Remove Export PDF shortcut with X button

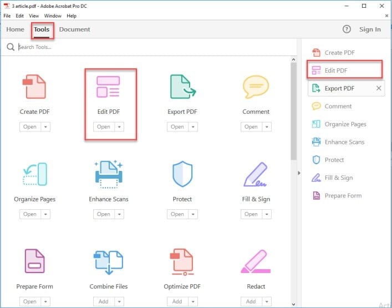(x=379, y=88)
